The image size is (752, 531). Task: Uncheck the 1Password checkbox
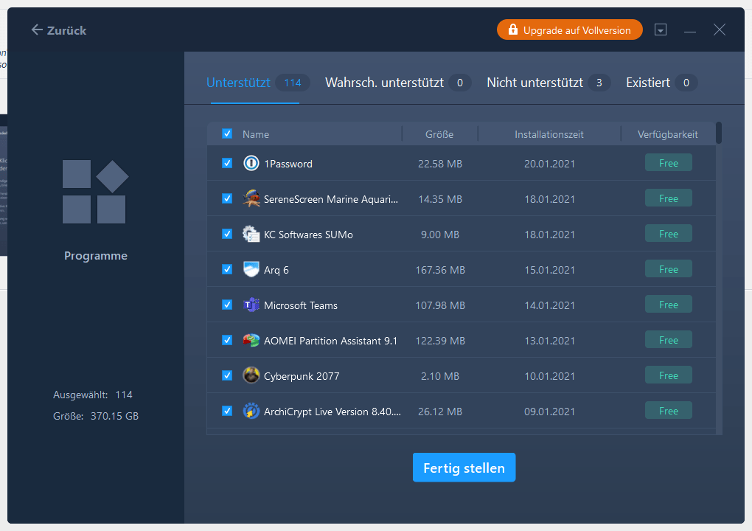[227, 163]
